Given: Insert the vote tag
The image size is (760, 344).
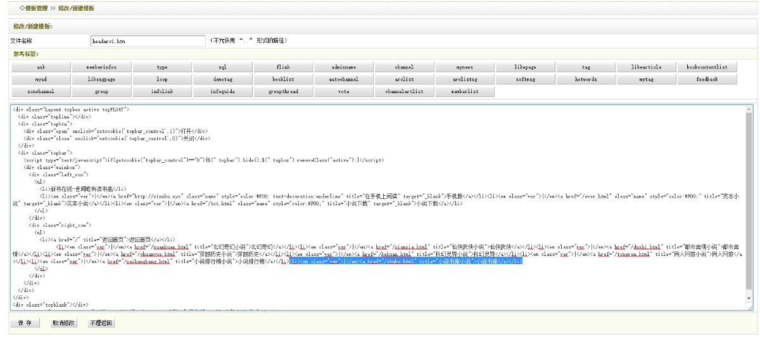Looking at the screenshot, I should click(x=344, y=91).
